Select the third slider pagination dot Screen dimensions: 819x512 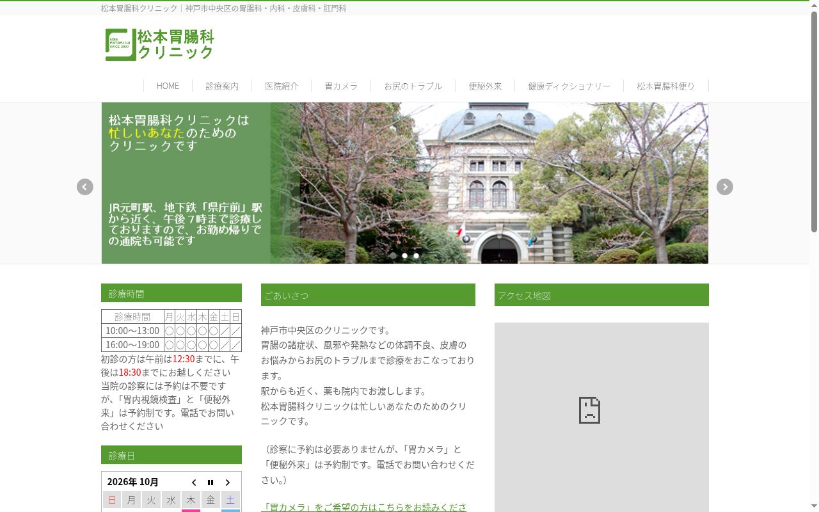click(x=416, y=255)
